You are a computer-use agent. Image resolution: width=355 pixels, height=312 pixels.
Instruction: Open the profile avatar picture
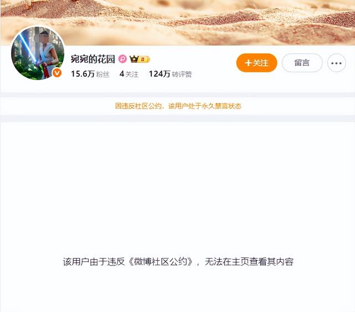pyautogui.click(x=38, y=53)
